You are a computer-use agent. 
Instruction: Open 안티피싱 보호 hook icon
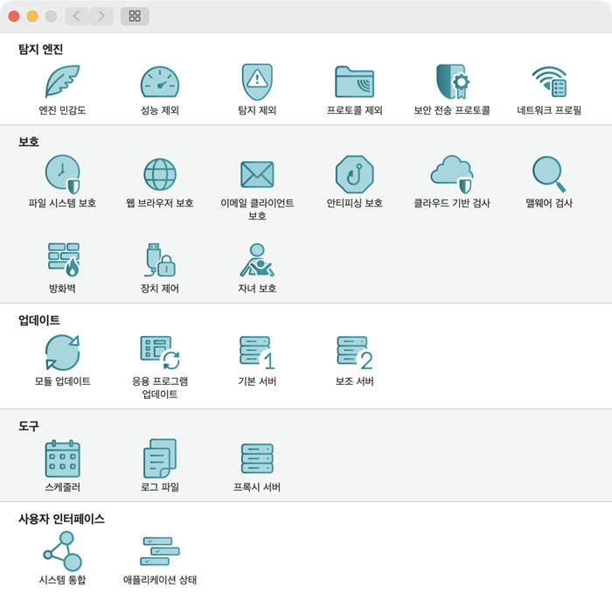(354, 174)
